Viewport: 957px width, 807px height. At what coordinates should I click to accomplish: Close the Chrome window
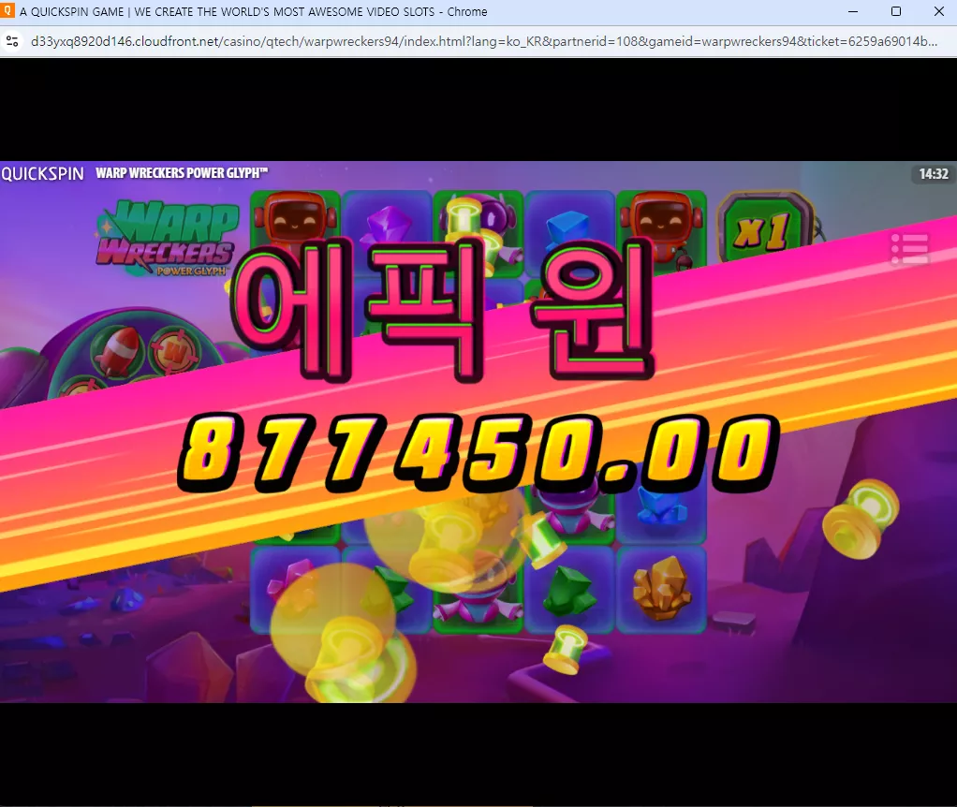(x=938, y=11)
